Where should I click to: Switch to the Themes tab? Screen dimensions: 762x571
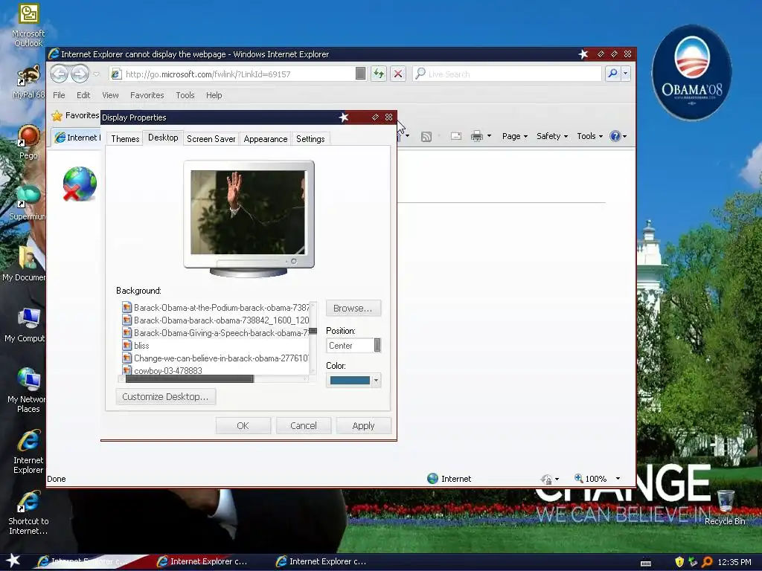(125, 138)
